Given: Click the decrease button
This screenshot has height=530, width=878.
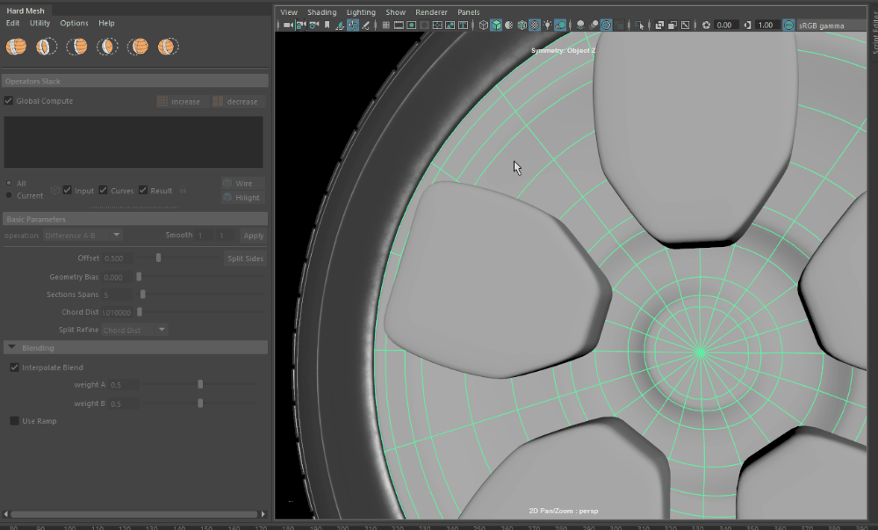Looking at the screenshot, I should (237, 101).
